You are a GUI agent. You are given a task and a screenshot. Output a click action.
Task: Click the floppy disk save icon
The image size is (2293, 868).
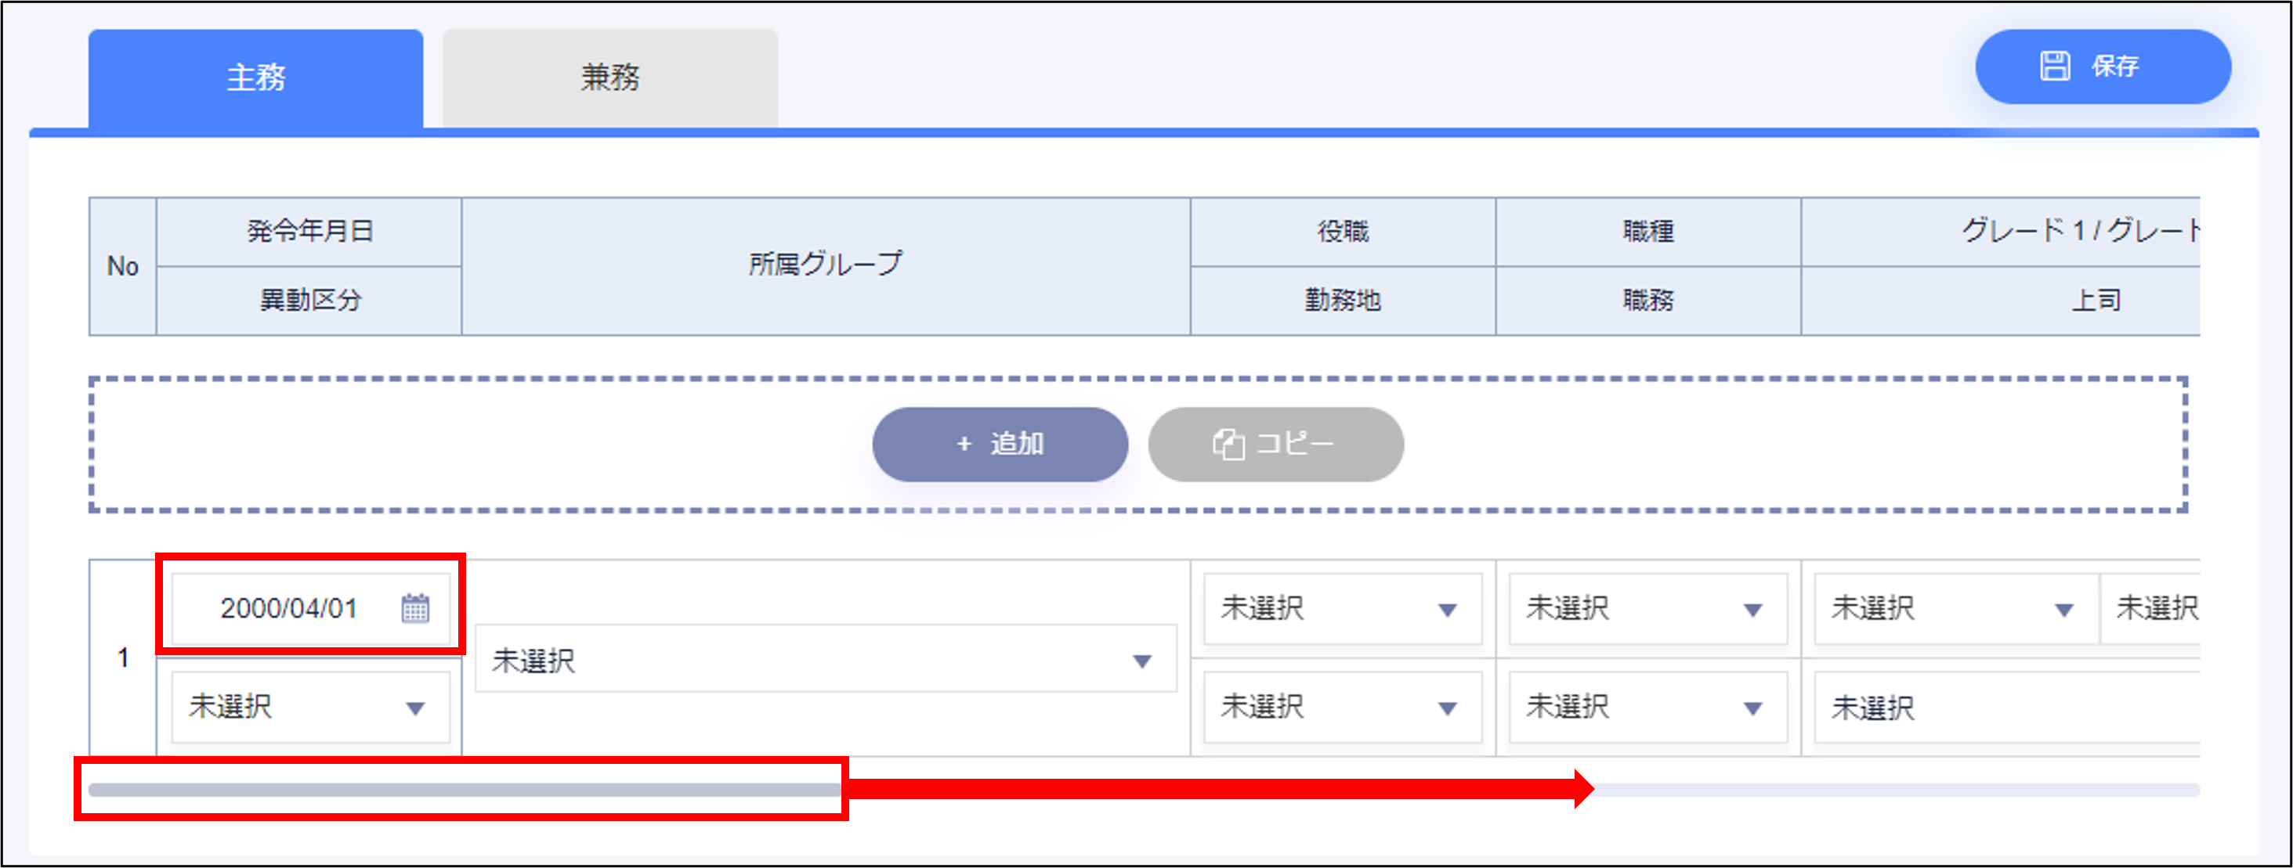click(x=2054, y=66)
